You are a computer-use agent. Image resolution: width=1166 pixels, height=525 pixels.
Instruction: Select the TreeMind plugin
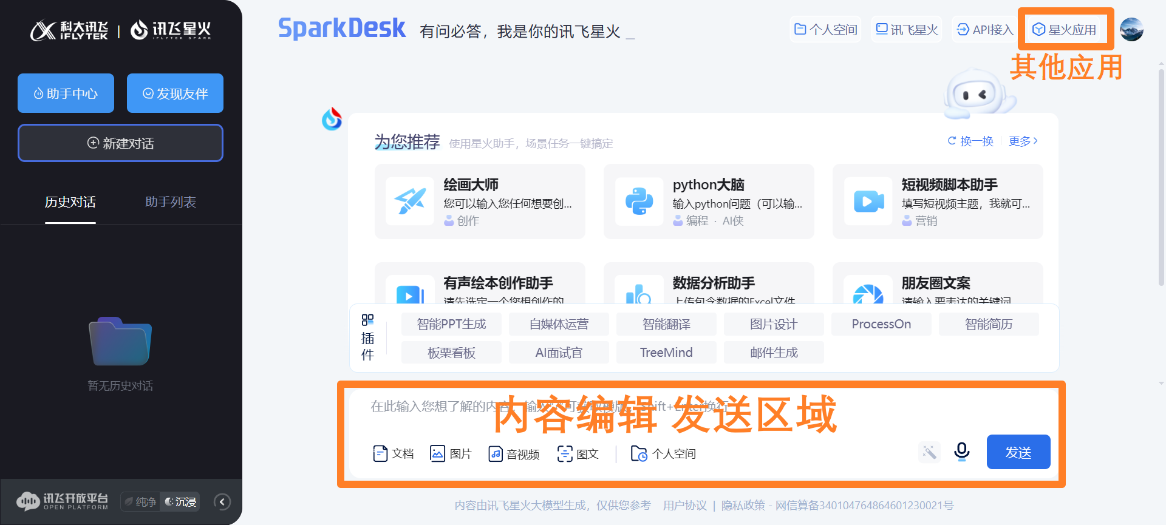point(666,353)
